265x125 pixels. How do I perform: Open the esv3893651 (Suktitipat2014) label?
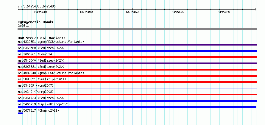42,79
